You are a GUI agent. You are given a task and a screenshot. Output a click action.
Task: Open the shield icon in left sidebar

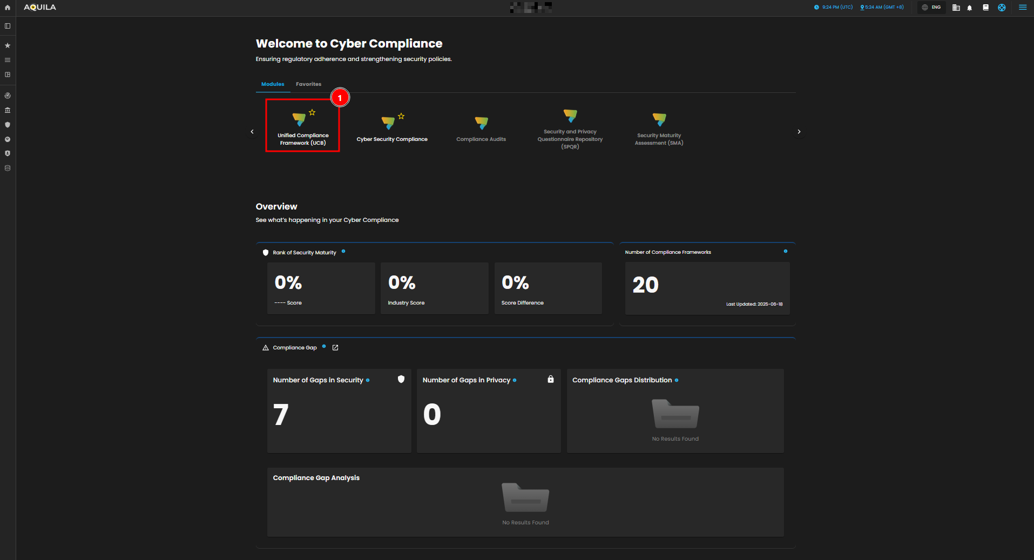8,125
